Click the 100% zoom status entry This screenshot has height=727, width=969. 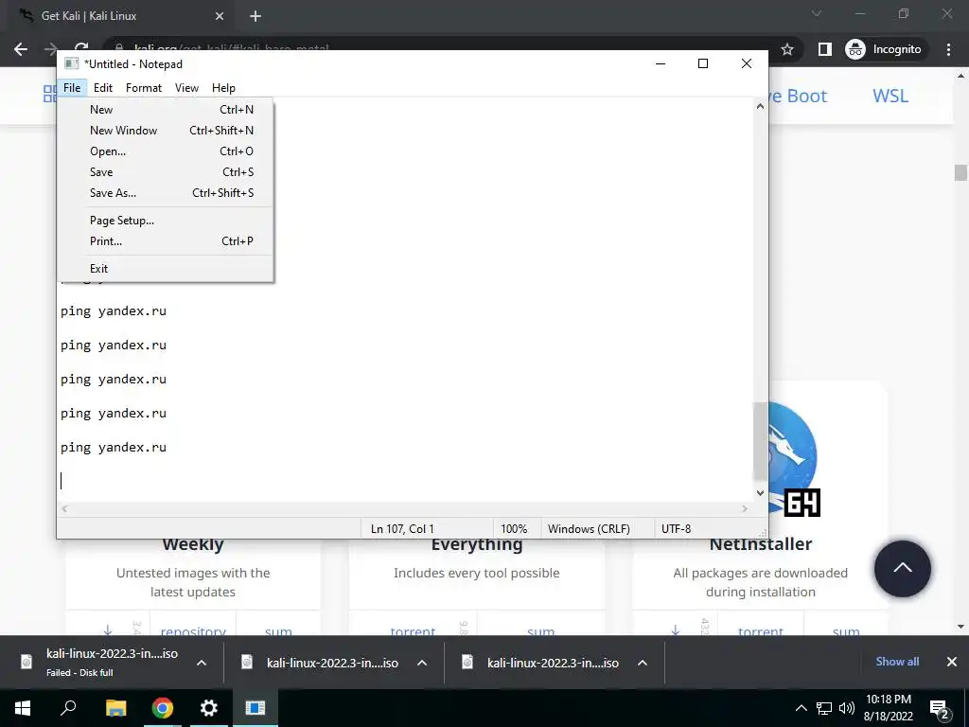pyautogui.click(x=514, y=529)
